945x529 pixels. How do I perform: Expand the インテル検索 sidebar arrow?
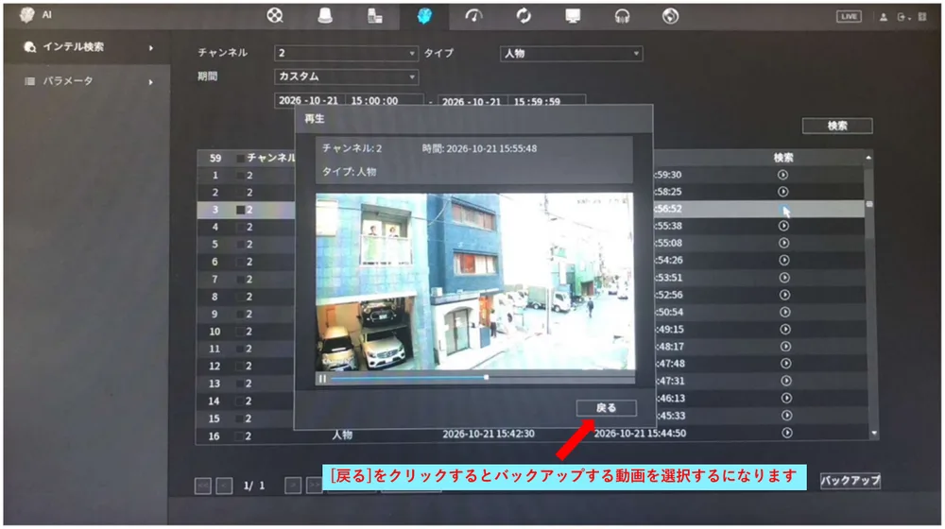150,47
